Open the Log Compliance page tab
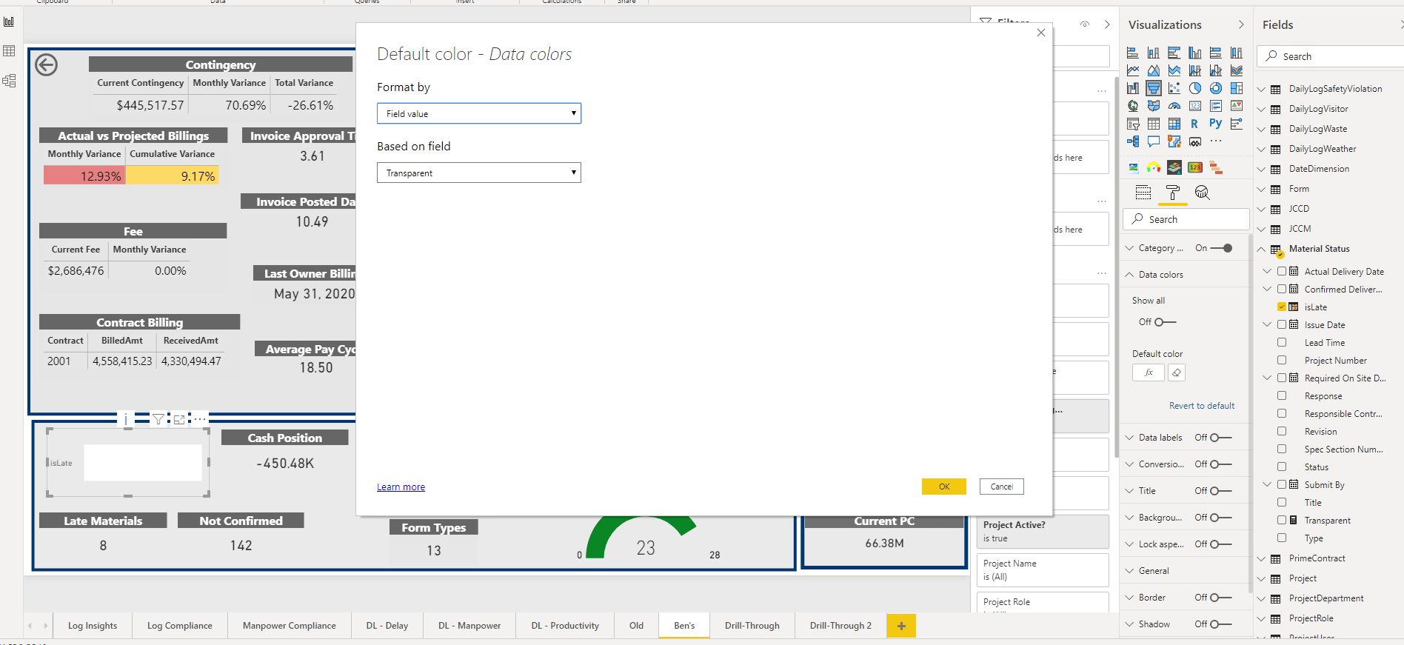 180,626
